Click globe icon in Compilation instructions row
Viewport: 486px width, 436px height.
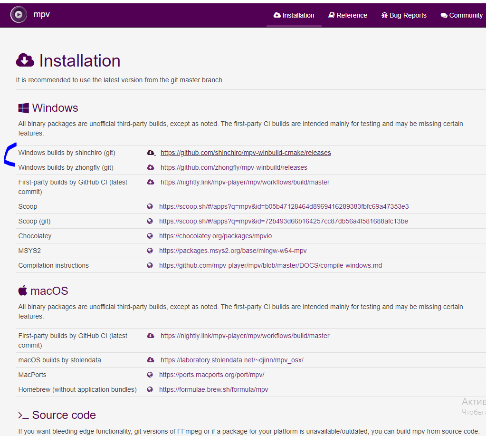[150, 265]
